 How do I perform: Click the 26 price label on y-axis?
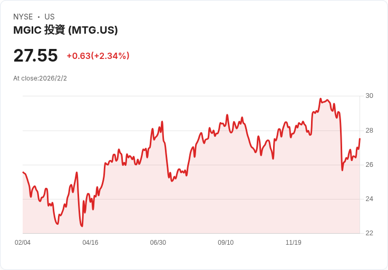369,165
